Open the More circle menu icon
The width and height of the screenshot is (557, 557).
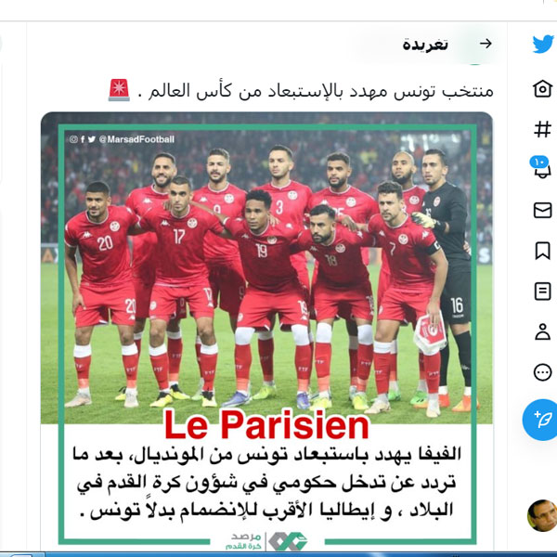[x=542, y=372]
